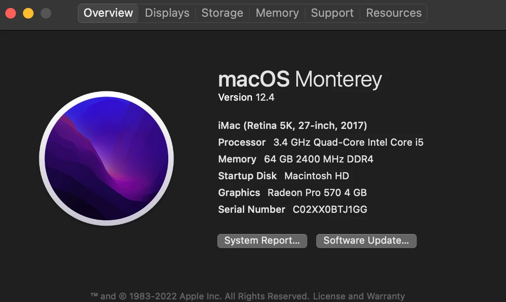Show the Support tab
The width and height of the screenshot is (506, 302).
pyautogui.click(x=332, y=13)
